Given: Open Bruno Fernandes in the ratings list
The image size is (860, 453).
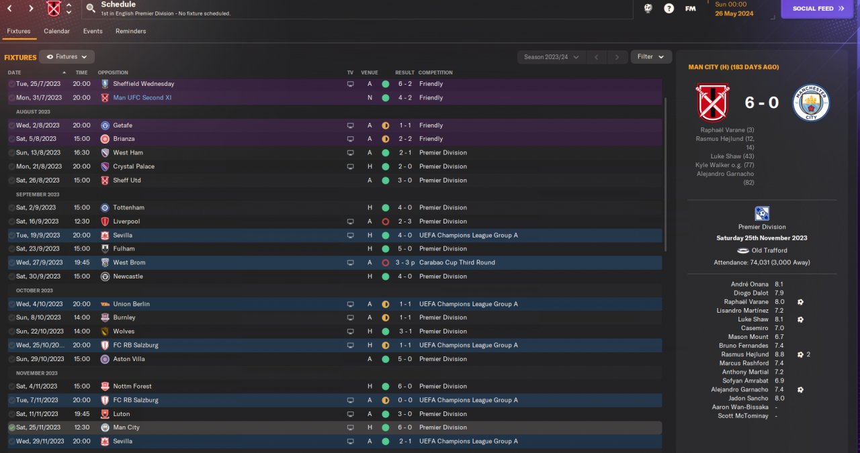Looking at the screenshot, I should click(744, 346).
